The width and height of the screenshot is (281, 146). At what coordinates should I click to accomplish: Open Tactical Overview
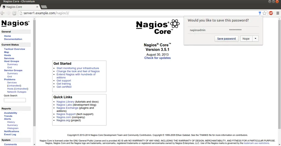point(15,49)
